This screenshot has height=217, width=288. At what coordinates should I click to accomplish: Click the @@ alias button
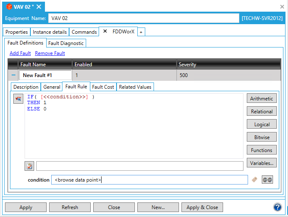point(267,180)
